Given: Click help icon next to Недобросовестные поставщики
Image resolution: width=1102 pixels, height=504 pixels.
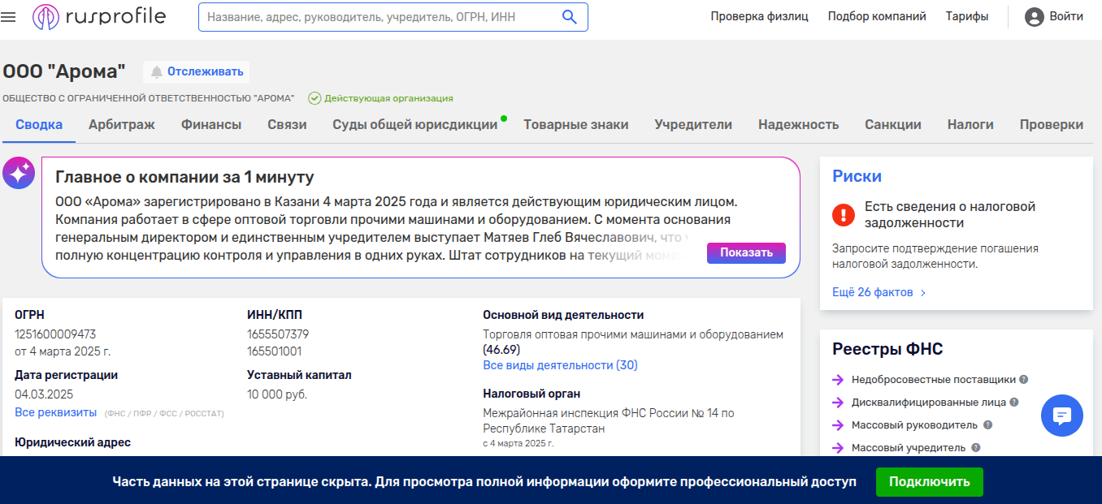Looking at the screenshot, I should [x=1024, y=379].
